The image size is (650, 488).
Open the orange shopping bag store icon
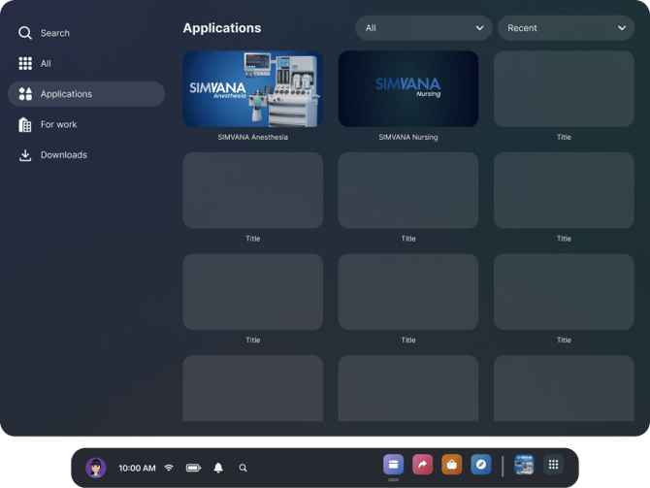pos(452,465)
